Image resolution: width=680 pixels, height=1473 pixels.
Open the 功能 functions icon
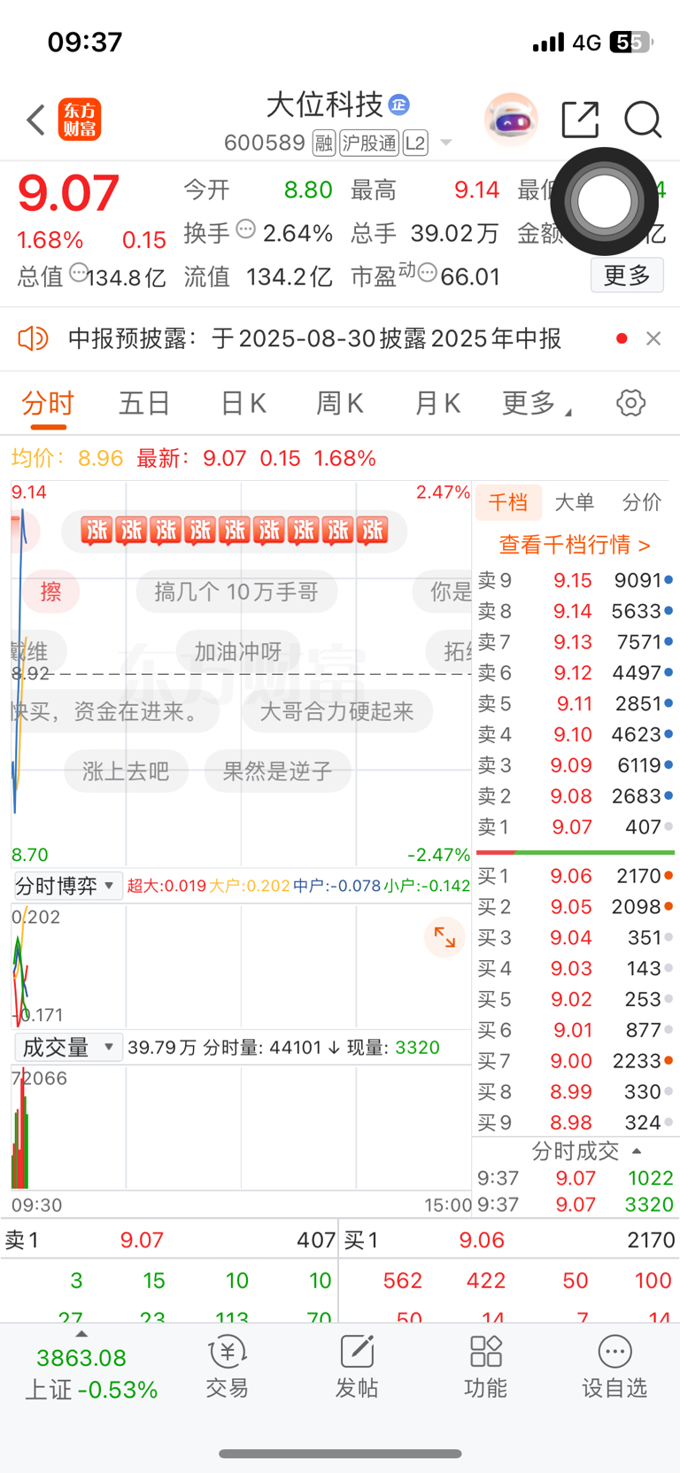486,1367
